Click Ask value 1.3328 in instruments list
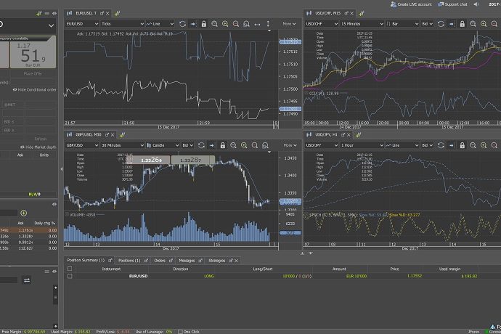This screenshot has height=334, width=501. 25,236
